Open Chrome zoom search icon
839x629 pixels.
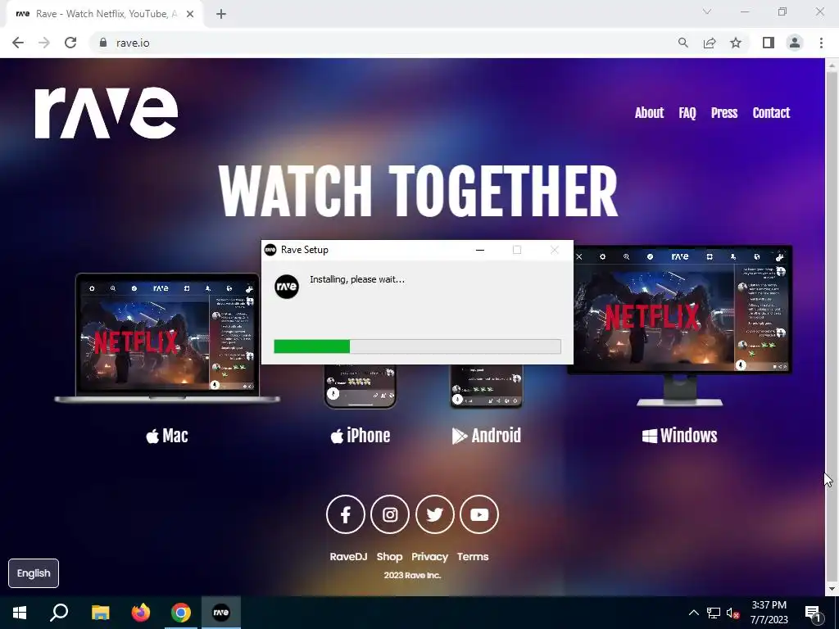pos(683,43)
